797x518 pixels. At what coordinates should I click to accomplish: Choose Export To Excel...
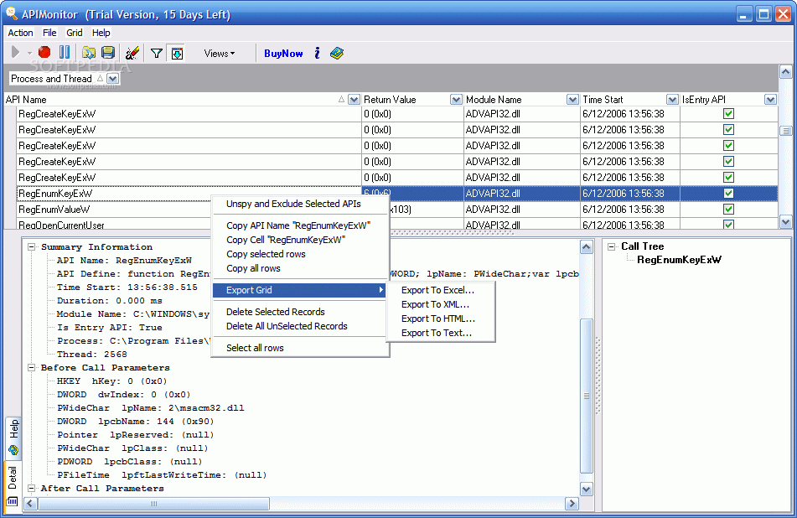point(440,290)
